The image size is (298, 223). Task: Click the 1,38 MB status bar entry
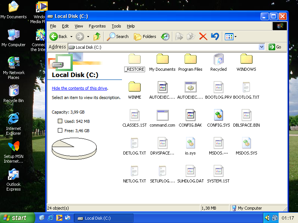pyautogui.click(x=209, y=208)
